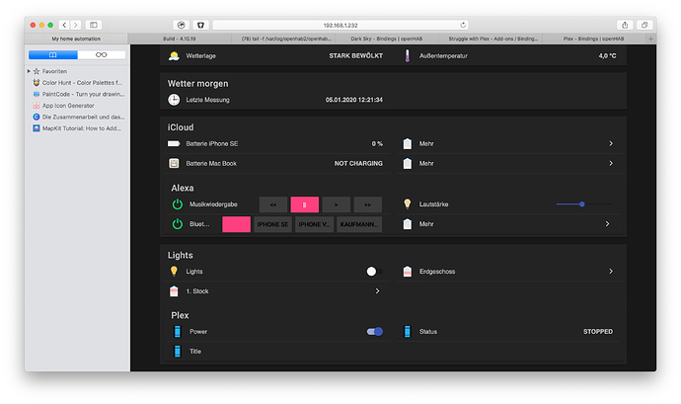This screenshot has height=404, width=681.
Task: Click the STARK BEWÖLKT weather value
Action: (x=355, y=55)
